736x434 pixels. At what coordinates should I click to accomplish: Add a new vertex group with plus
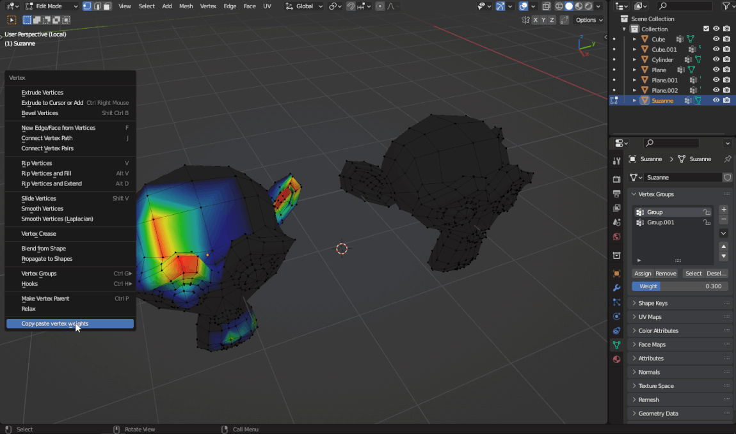pos(723,210)
